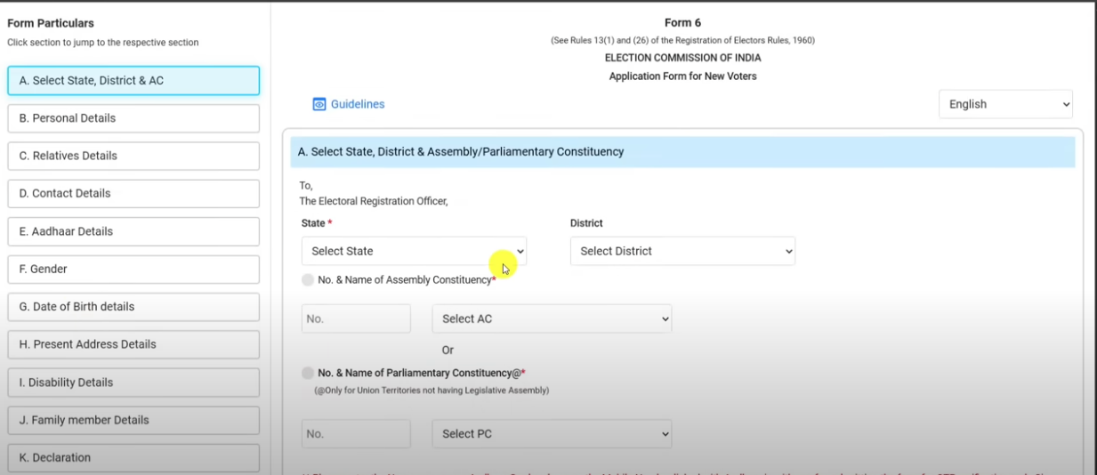This screenshot has width=1097, height=475.
Task: Jump to H. Present Address Details
Action: click(133, 344)
